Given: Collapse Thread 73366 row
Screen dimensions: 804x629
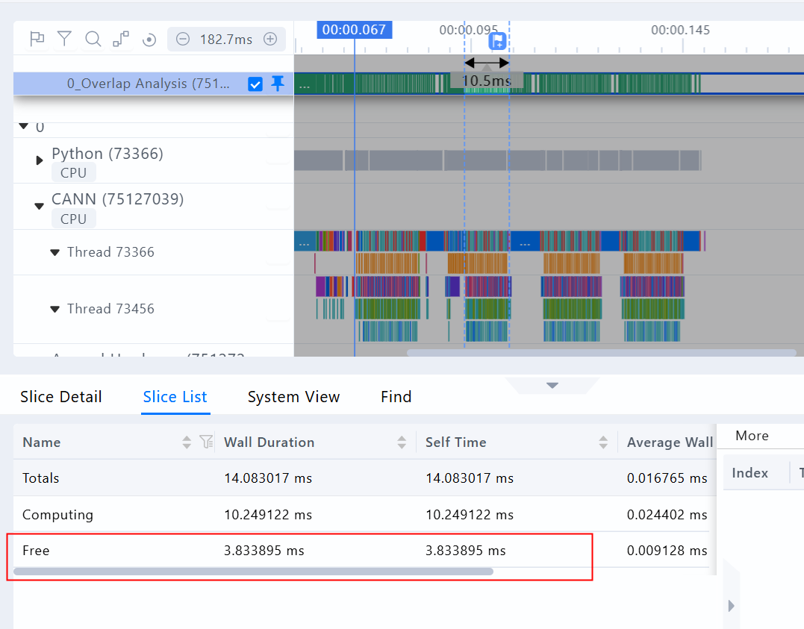Looking at the screenshot, I should 54,252.
